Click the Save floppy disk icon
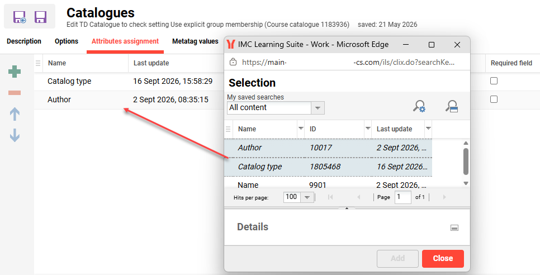Image resolution: width=540 pixels, height=275 pixels. click(40, 17)
